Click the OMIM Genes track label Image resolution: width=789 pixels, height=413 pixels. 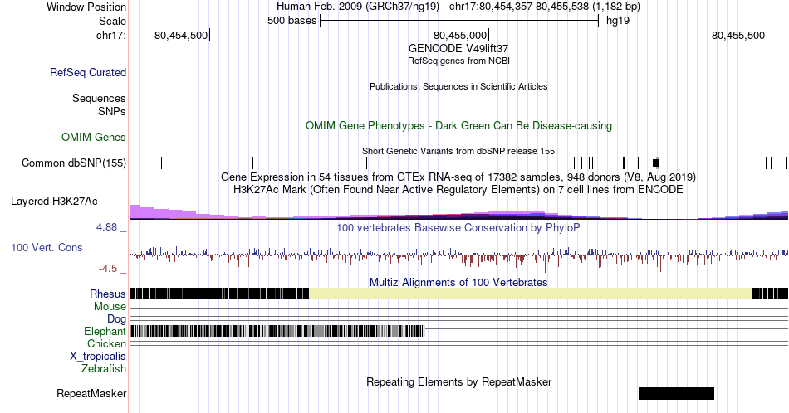[94, 137]
